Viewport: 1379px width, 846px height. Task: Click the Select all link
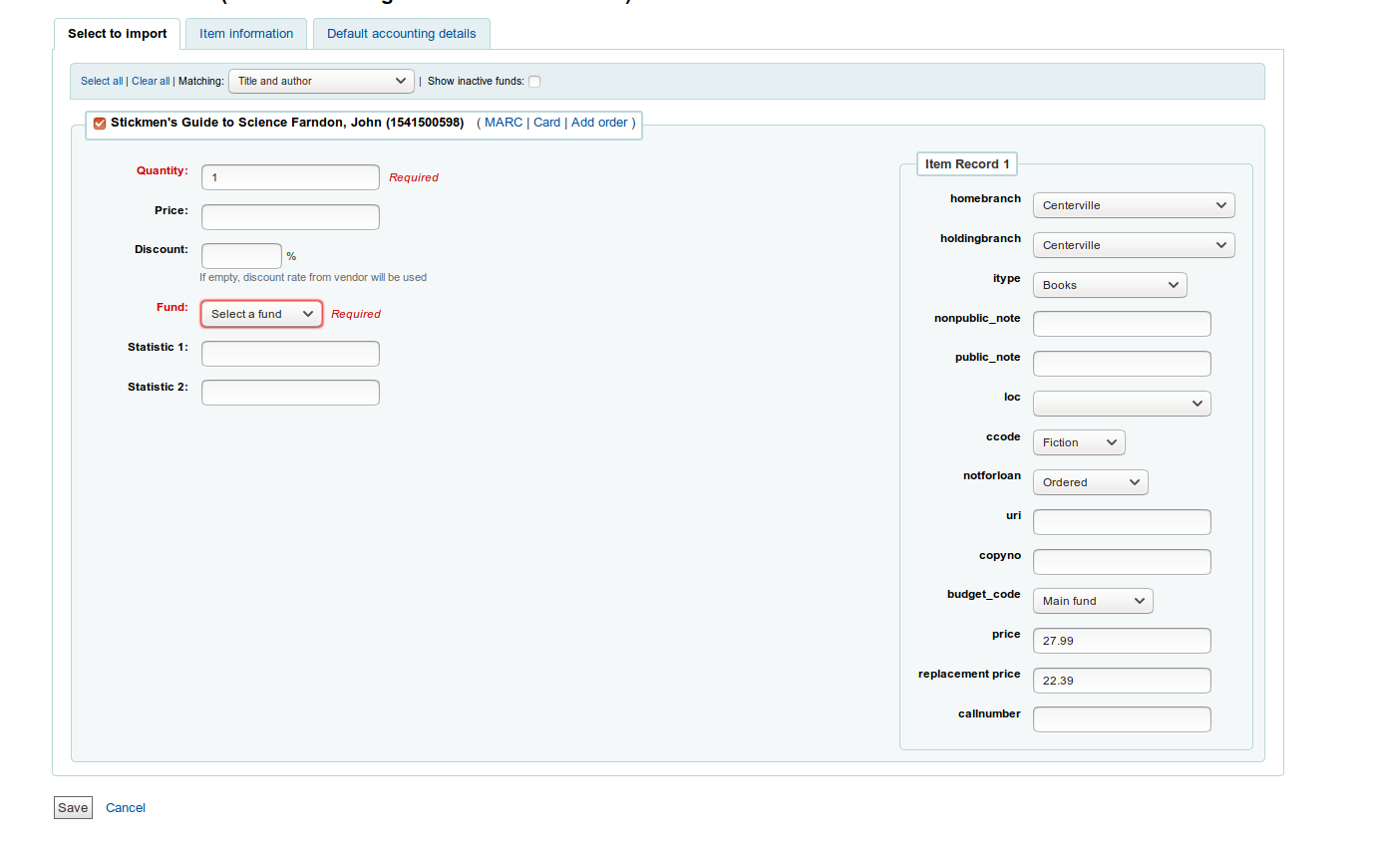click(x=102, y=82)
